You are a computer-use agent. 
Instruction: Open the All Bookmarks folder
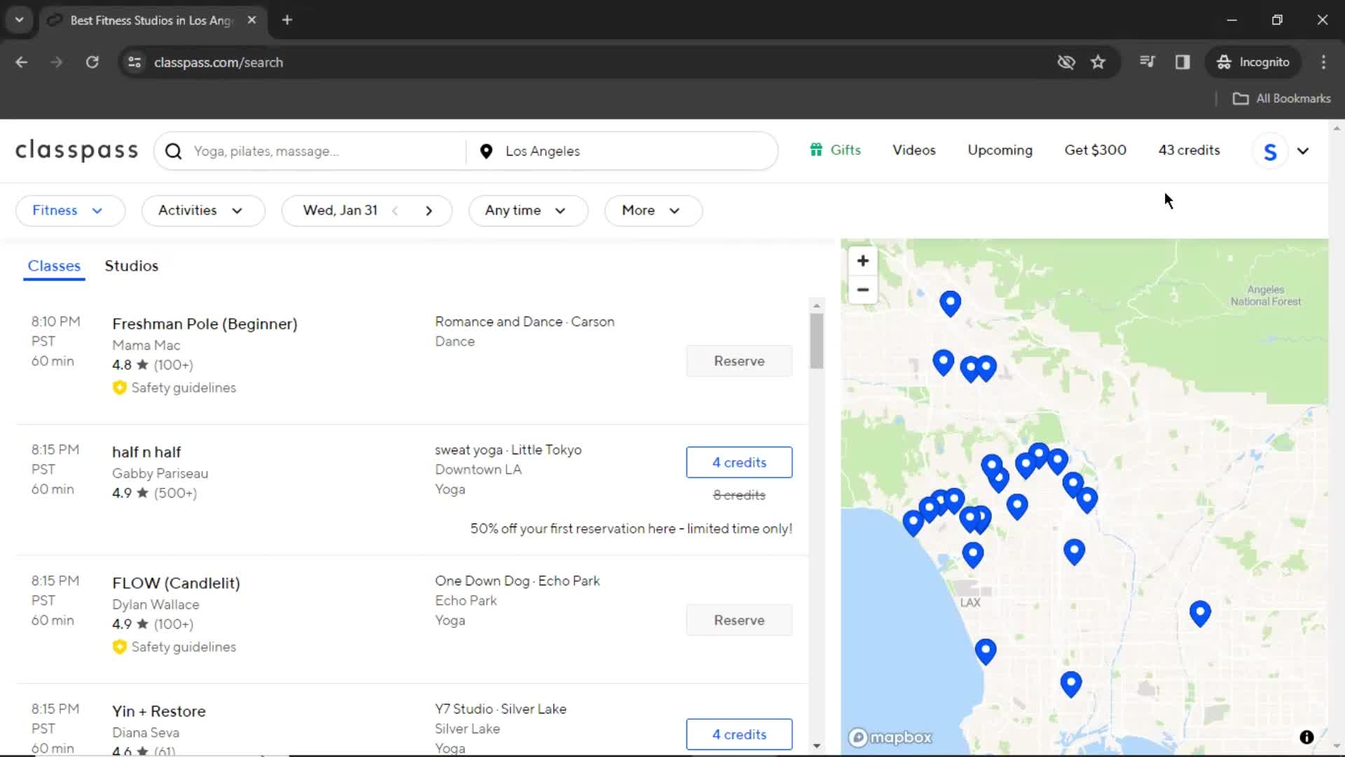[x=1282, y=99]
